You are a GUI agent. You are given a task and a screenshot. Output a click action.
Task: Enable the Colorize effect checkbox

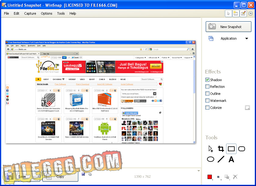pyautogui.click(x=207, y=107)
